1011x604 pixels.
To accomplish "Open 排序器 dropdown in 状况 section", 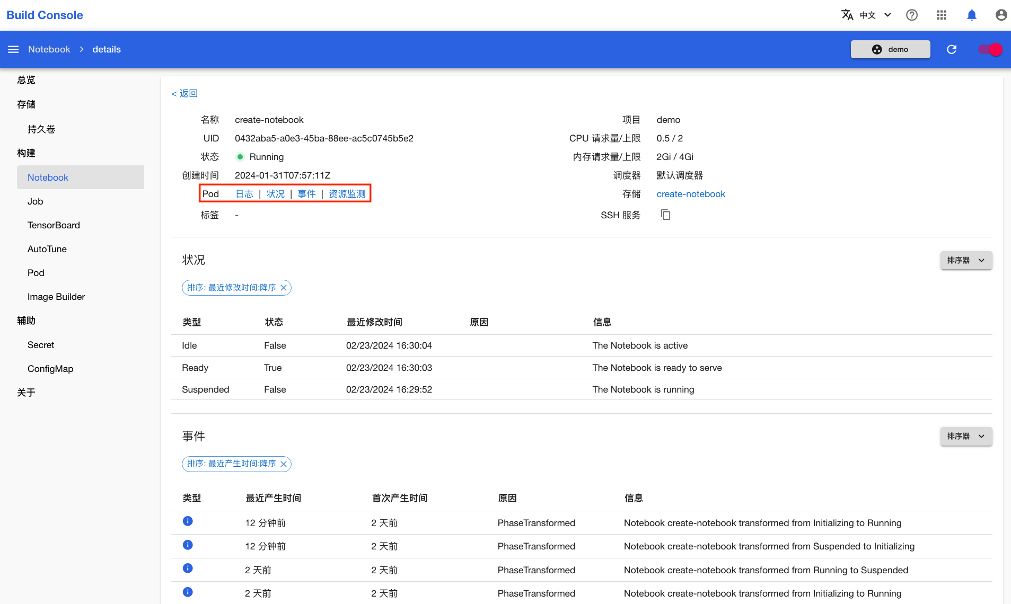I will pyautogui.click(x=966, y=260).
